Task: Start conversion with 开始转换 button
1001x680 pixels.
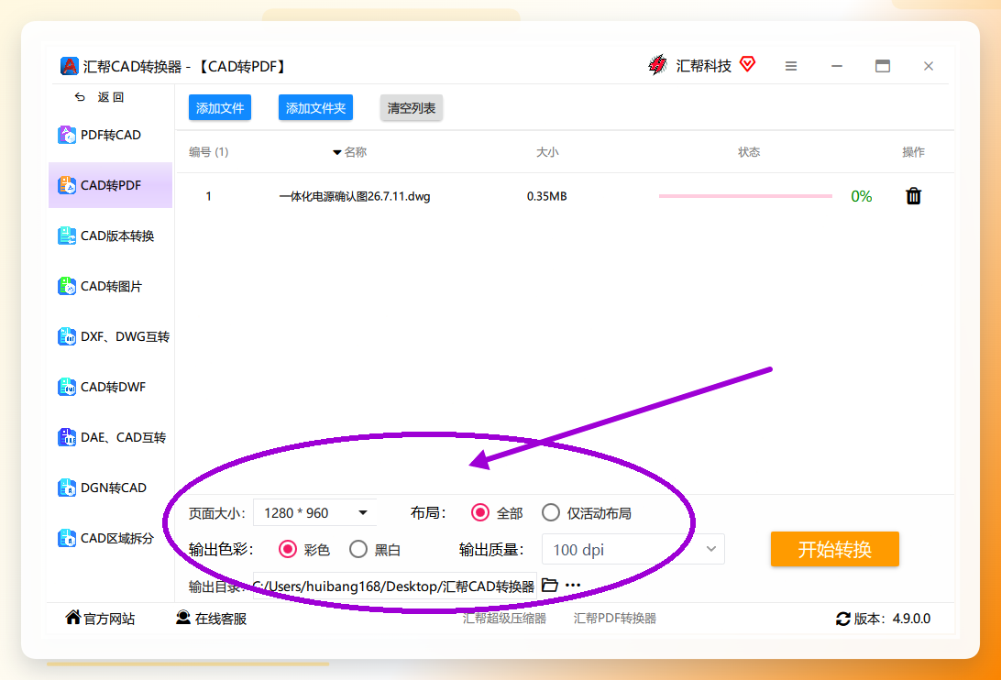Action: click(835, 549)
